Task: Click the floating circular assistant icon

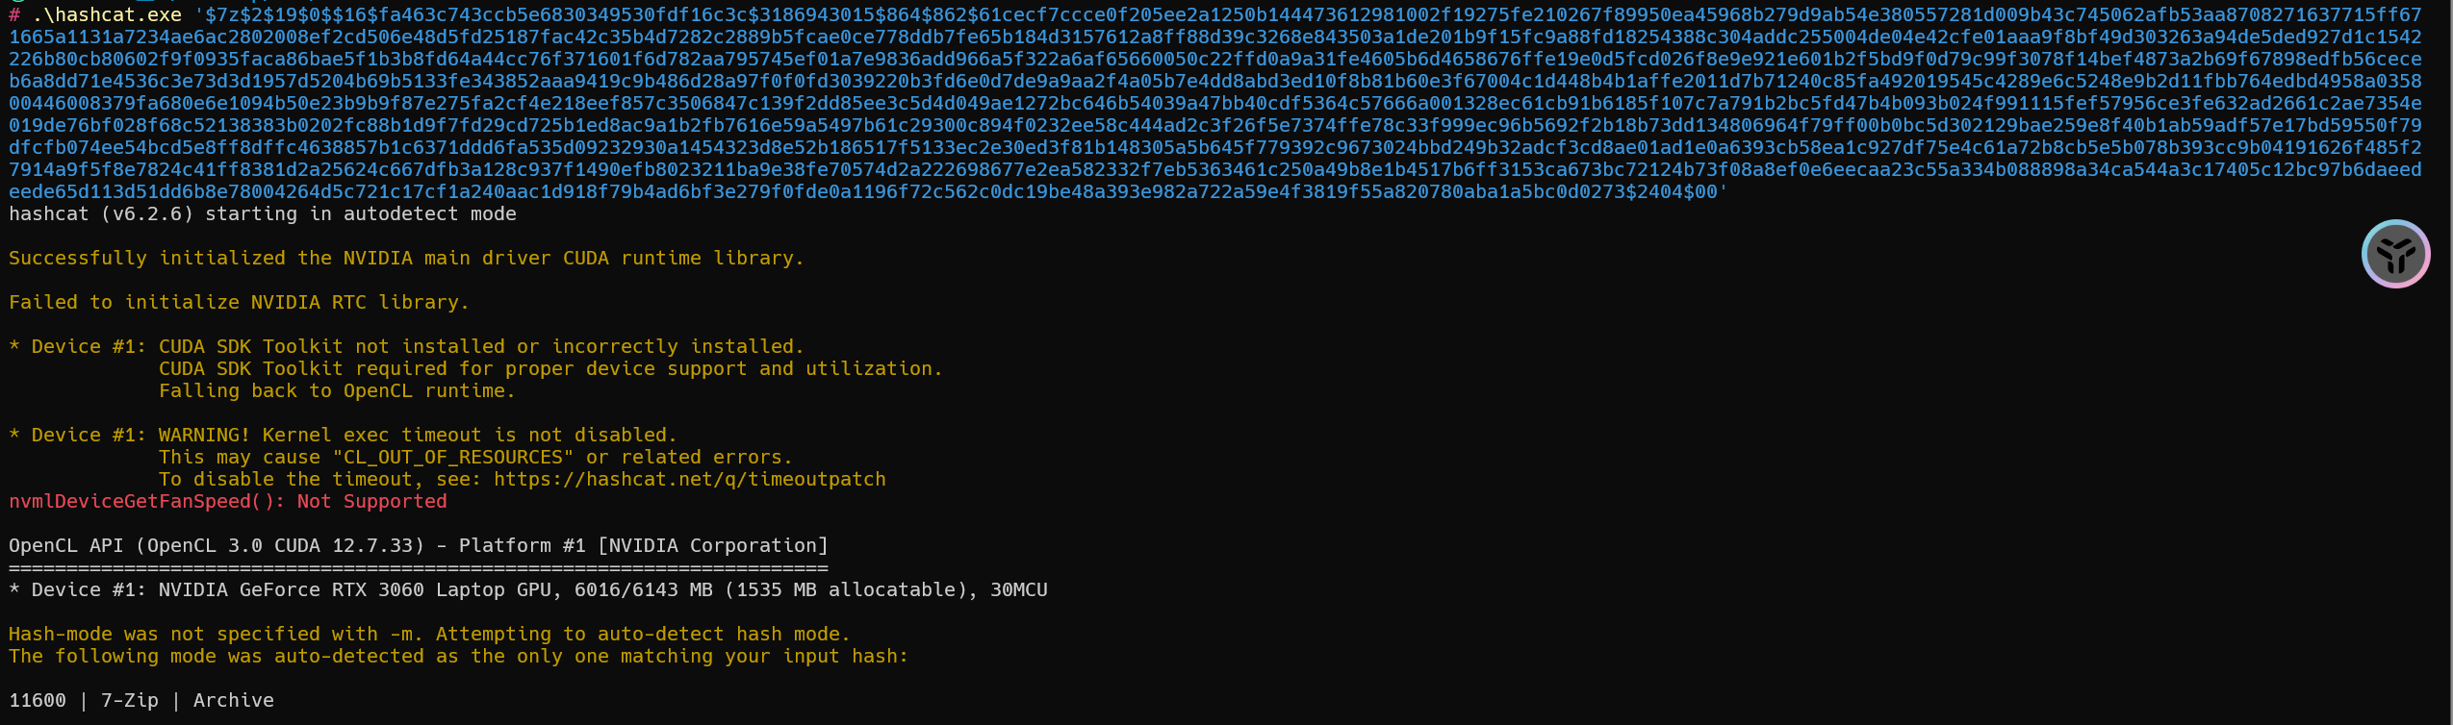Action: [x=2395, y=254]
